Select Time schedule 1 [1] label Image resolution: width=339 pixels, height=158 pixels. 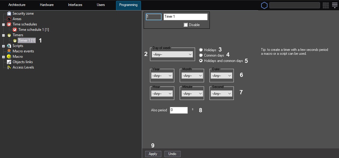[x=34, y=30]
